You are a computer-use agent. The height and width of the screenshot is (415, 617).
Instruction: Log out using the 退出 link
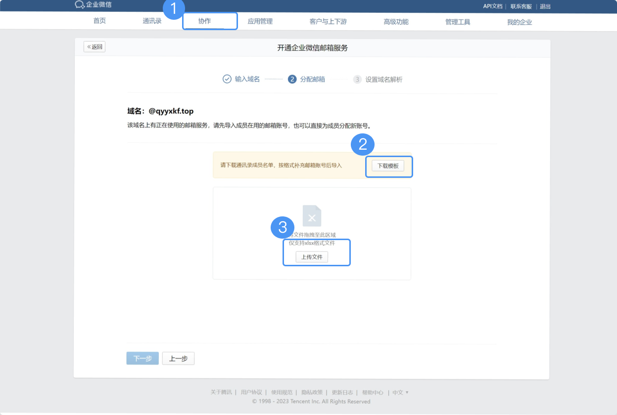coord(545,6)
